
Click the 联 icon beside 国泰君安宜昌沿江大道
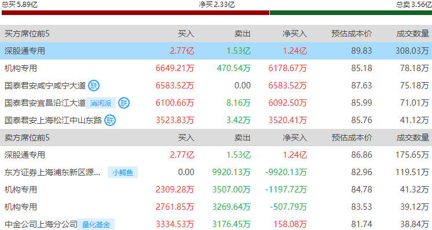(x=124, y=103)
